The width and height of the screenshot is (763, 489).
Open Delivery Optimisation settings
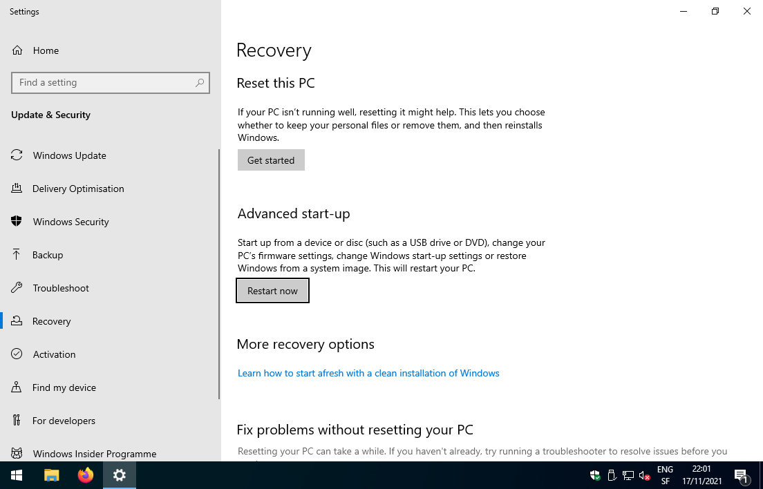tap(78, 189)
